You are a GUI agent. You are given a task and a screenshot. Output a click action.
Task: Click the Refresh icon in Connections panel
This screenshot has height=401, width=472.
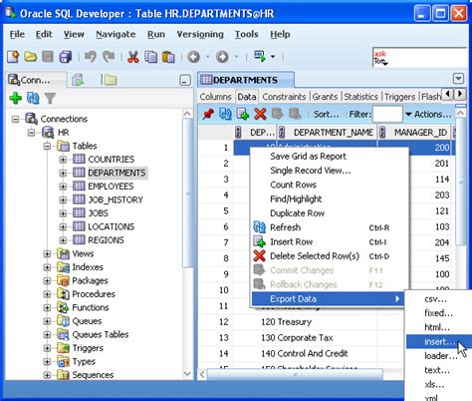[x=33, y=98]
